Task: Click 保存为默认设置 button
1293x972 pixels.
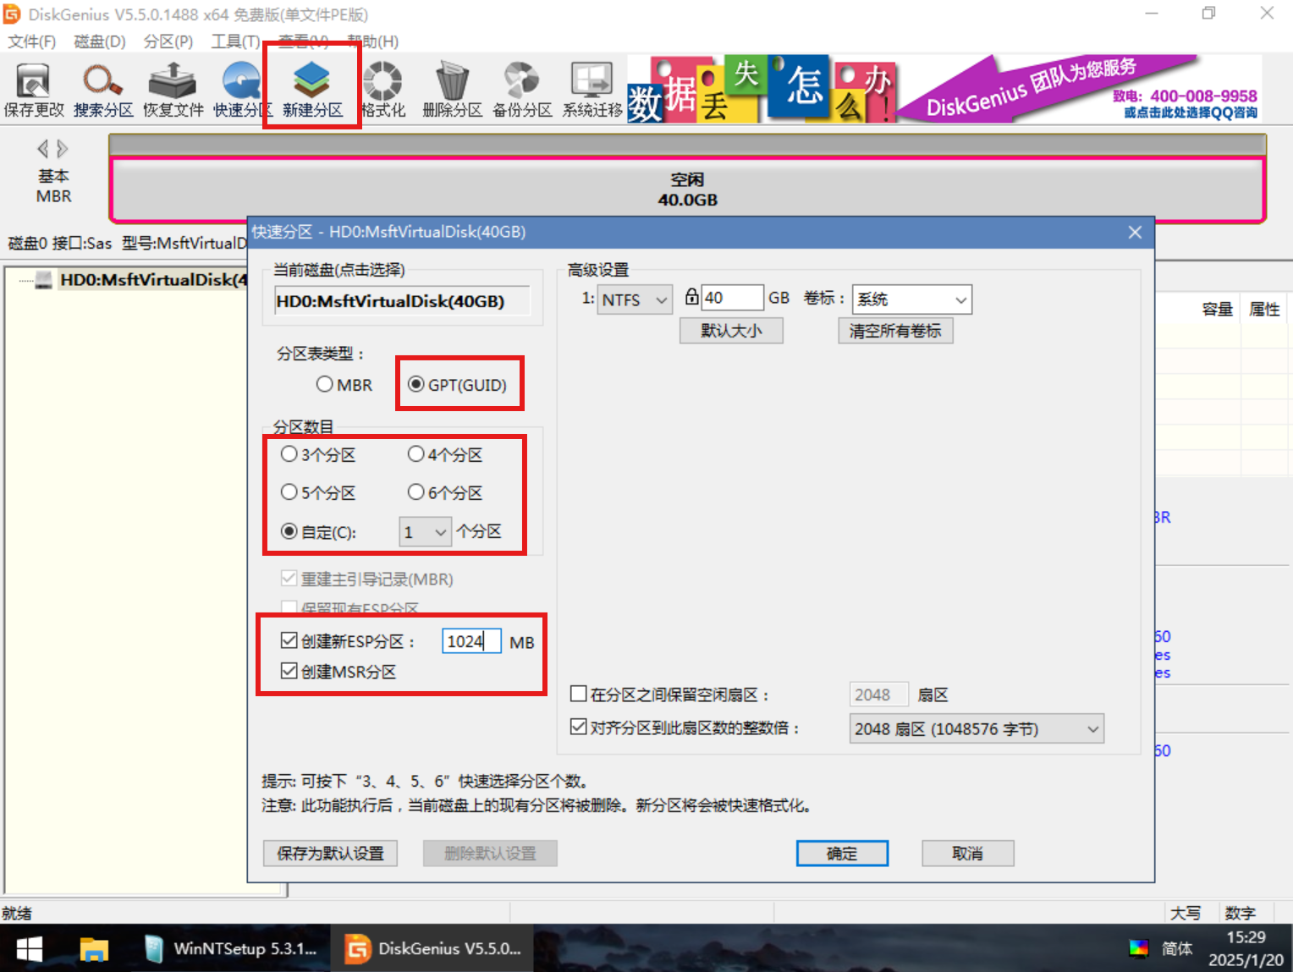Action: click(330, 854)
